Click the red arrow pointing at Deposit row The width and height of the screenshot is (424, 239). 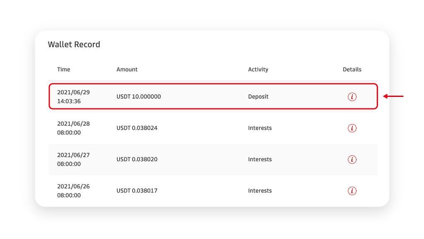[x=393, y=96]
